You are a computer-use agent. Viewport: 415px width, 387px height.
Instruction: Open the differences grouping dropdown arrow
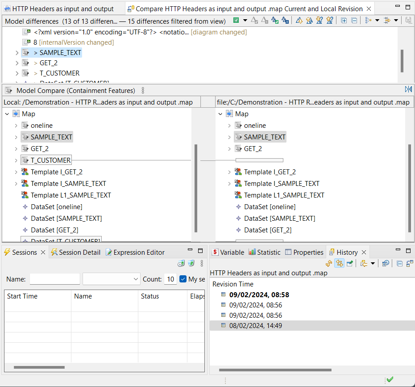[378, 20]
